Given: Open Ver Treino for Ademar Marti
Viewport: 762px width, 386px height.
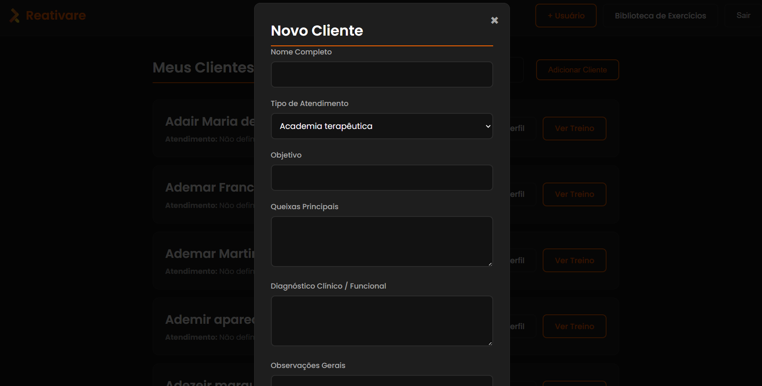Looking at the screenshot, I should pos(575,260).
